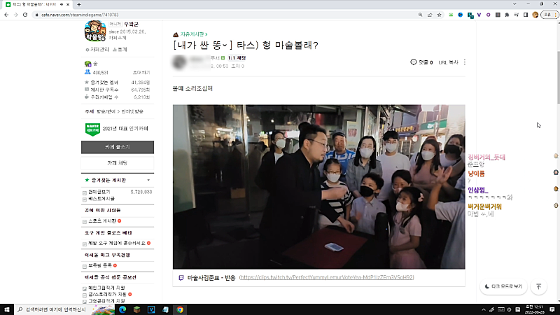This screenshot has width=560, height=315.
Task: Open the 부족원 등록 board
Action: pyautogui.click(x=100, y=265)
